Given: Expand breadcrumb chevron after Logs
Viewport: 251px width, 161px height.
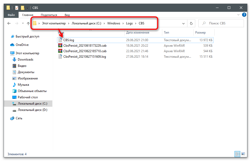Looking at the screenshot, I should tap(136, 24).
